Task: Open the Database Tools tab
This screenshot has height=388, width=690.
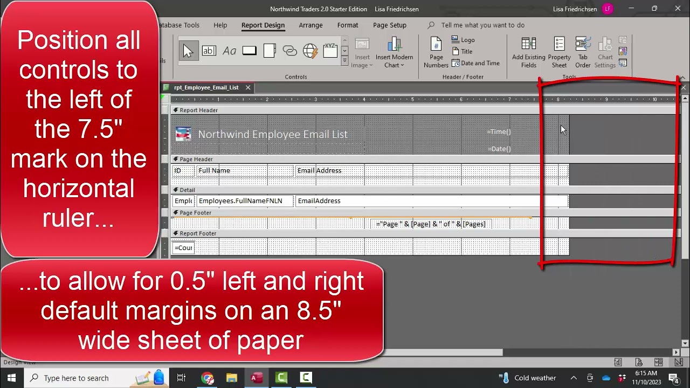Action: 179,25
